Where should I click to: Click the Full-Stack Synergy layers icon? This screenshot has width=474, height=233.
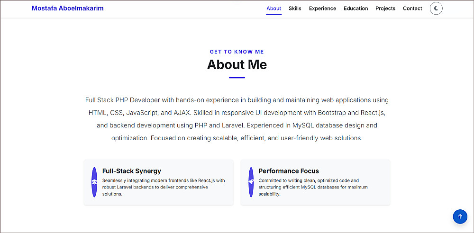click(x=94, y=182)
